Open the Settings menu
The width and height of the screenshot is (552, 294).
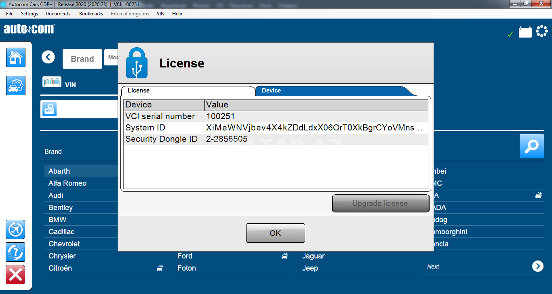click(x=29, y=14)
